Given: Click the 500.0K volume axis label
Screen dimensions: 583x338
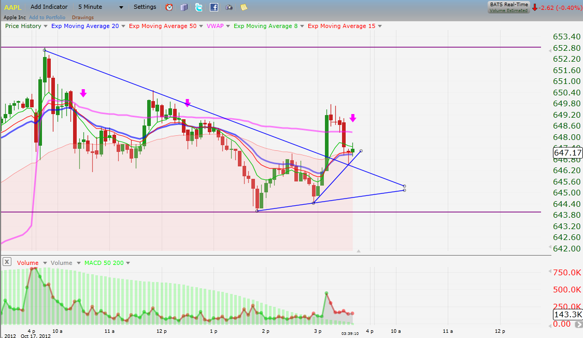Looking at the screenshot, I should coord(566,289).
